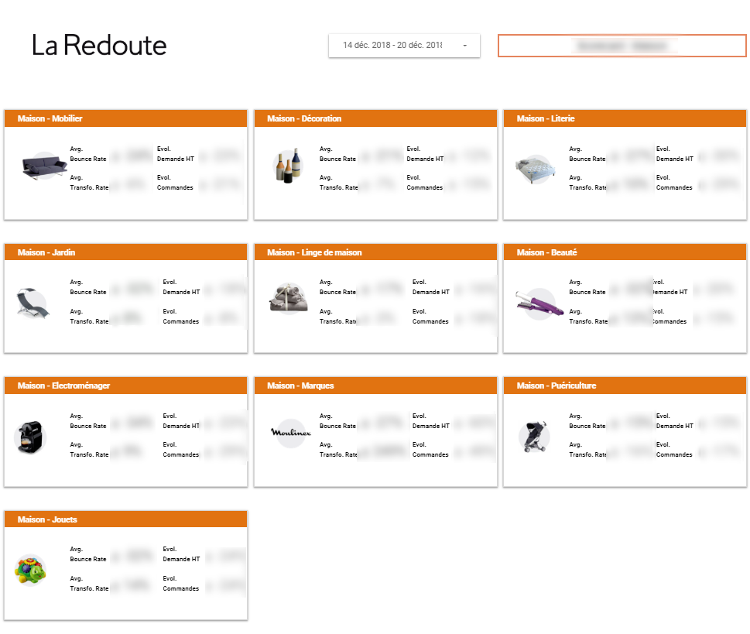Click the blurred orange-bordered filter box
750x634 pixels.
tap(622, 46)
